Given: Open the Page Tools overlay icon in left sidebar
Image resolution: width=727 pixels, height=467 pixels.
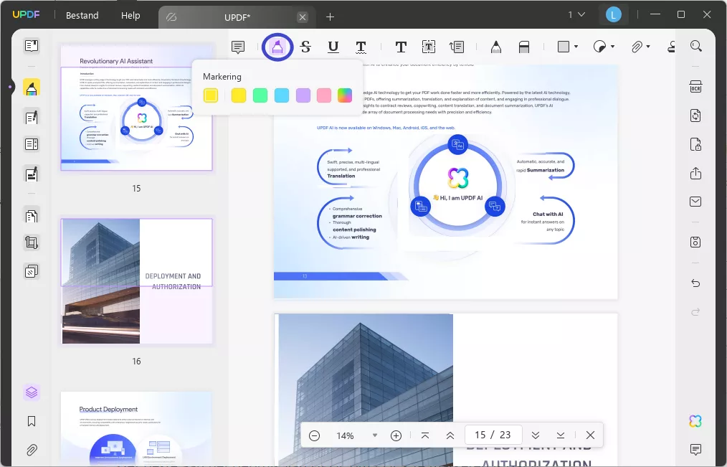Looking at the screenshot, I should click(32, 271).
